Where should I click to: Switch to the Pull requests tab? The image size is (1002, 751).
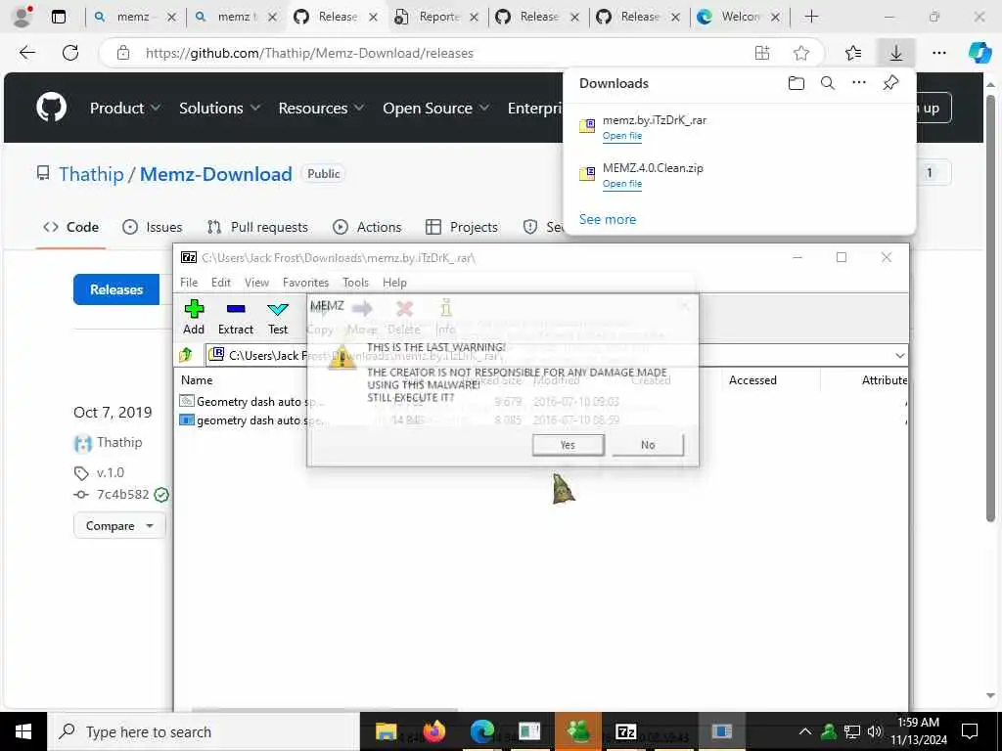pos(257,227)
